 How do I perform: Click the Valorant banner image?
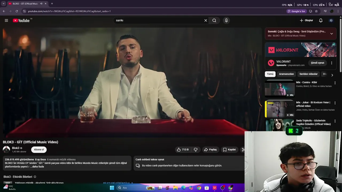coord(301,50)
